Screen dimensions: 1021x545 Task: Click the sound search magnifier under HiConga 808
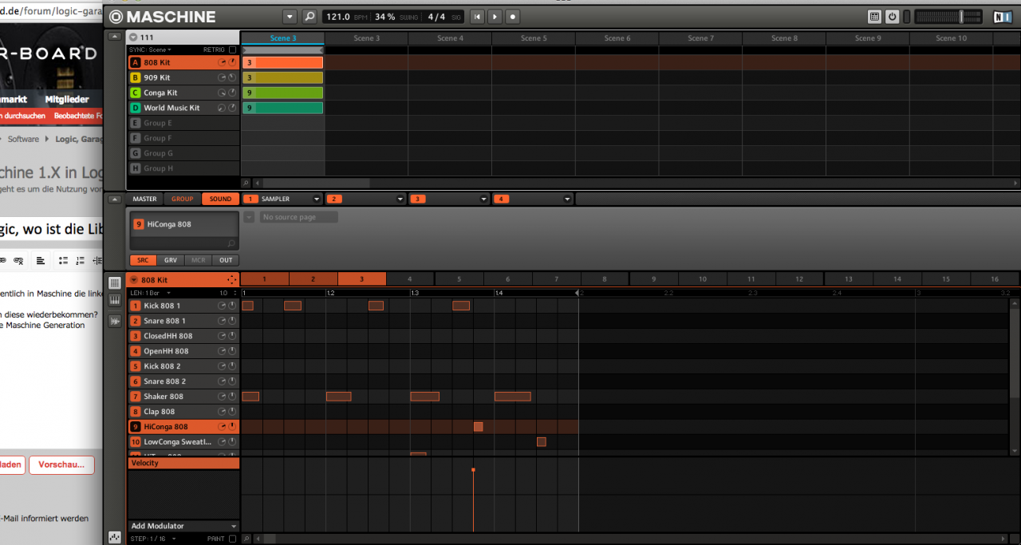pyautogui.click(x=231, y=243)
